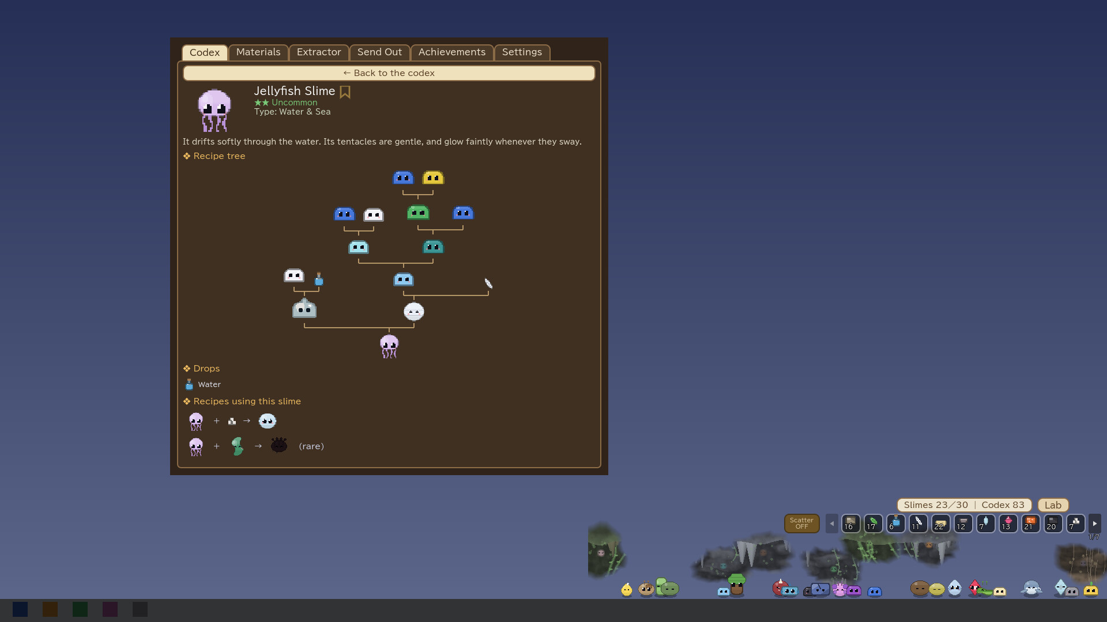This screenshot has width=1107, height=622.
Task: Click the green seaweed ingredient in rare recipe
Action: point(237,446)
